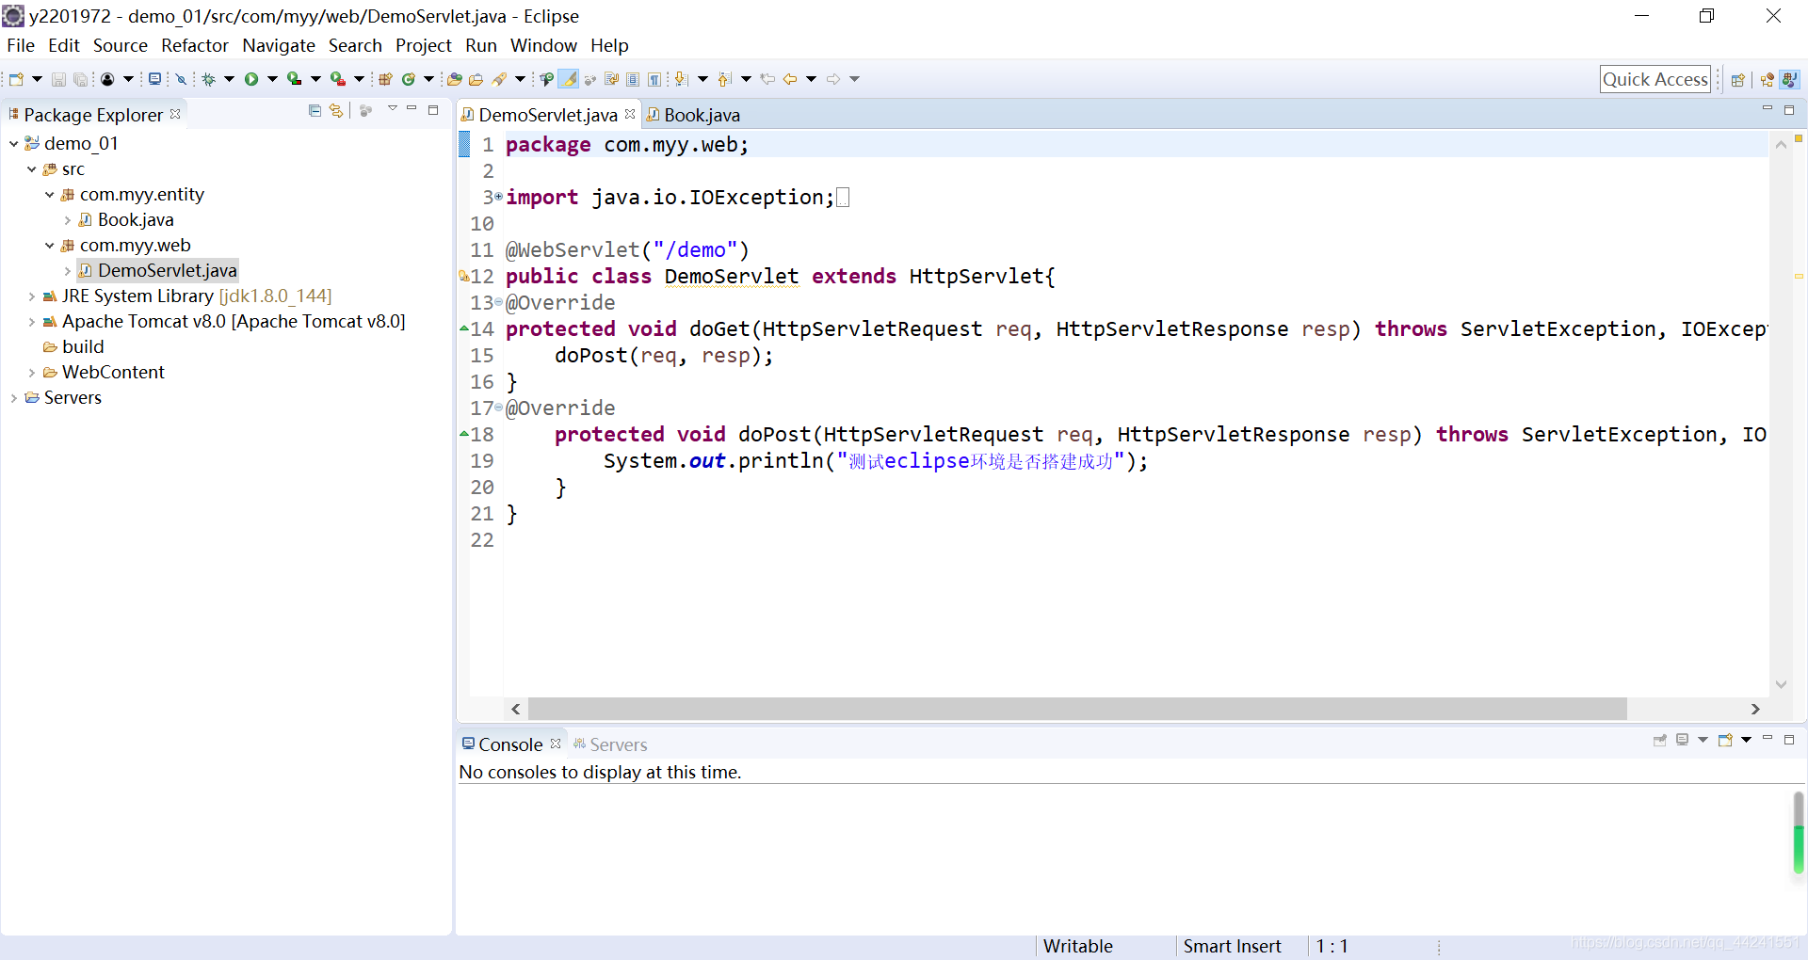Collapse the com.myy.entity package
The width and height of the screenshot is (1808, 960).
click(49, 195)
